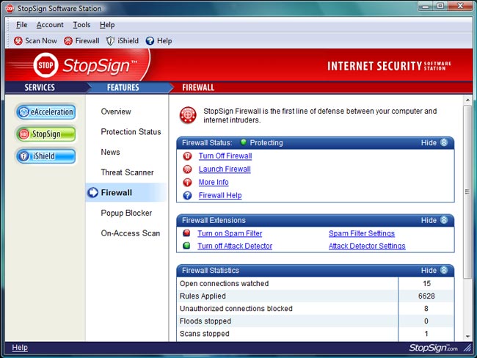The height and width of the screenshot is (358, 477).
Task: Click the blue question icon beside Firewall Help
Action: pyautogui.click(x=187, y=195)
